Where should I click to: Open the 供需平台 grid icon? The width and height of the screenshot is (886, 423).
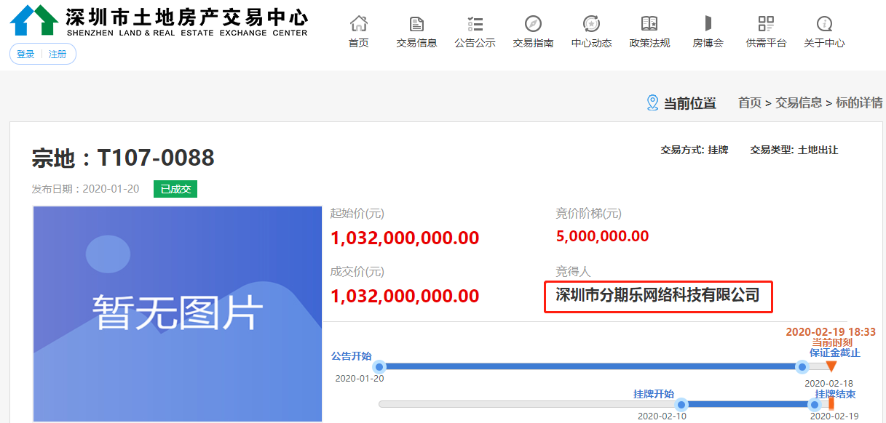pos(766,23)
